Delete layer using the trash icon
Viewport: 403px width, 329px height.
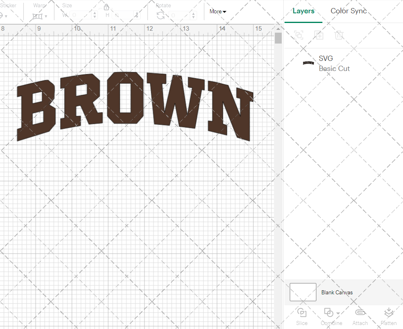(339, 35)
